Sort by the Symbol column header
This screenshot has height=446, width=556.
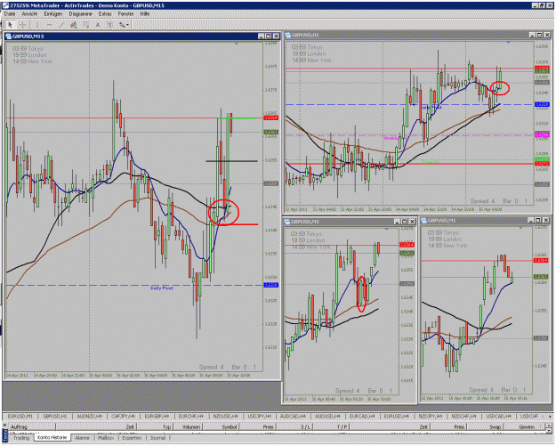(x=222, y=426)
